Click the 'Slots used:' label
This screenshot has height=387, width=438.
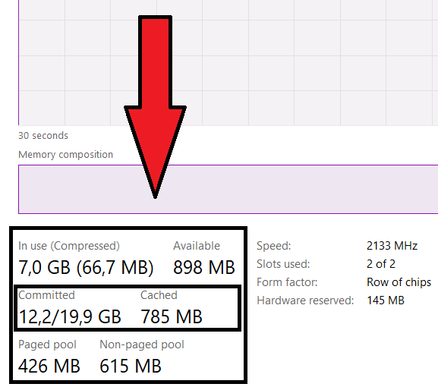pyautogui.click(x=283, y=264)
